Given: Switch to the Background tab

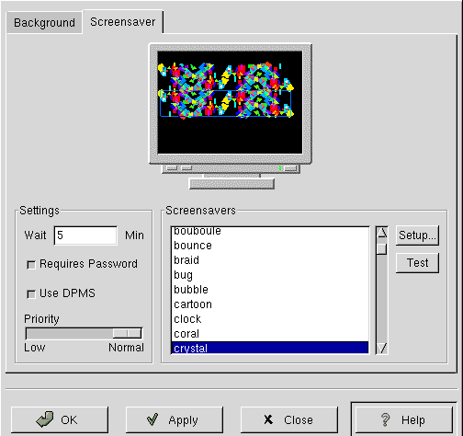Looking at the screenshot, I should click(44, 22).
